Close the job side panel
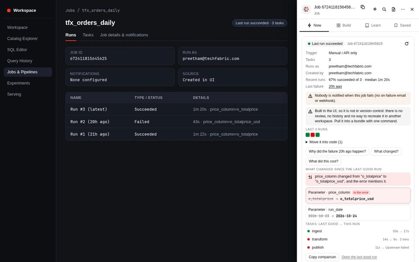This screenshot has height=262, width=419. [412, 9]
